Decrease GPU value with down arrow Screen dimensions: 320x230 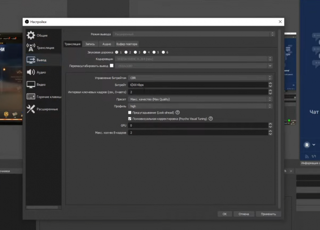pyautogui.click(x=270, y=127)
